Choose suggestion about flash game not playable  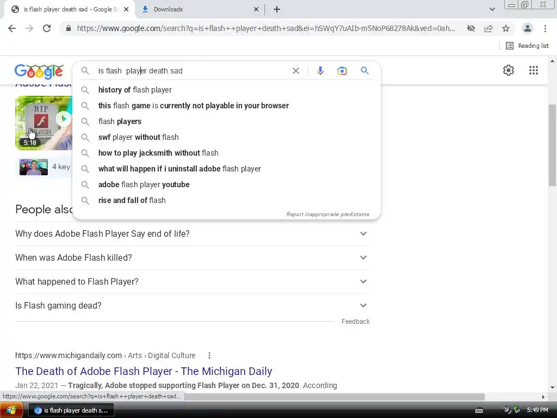coord(226,106)
